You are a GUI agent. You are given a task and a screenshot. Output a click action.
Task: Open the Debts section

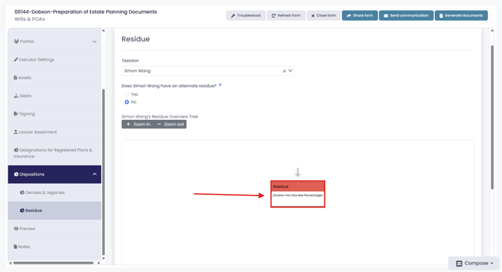coord(55,96)
